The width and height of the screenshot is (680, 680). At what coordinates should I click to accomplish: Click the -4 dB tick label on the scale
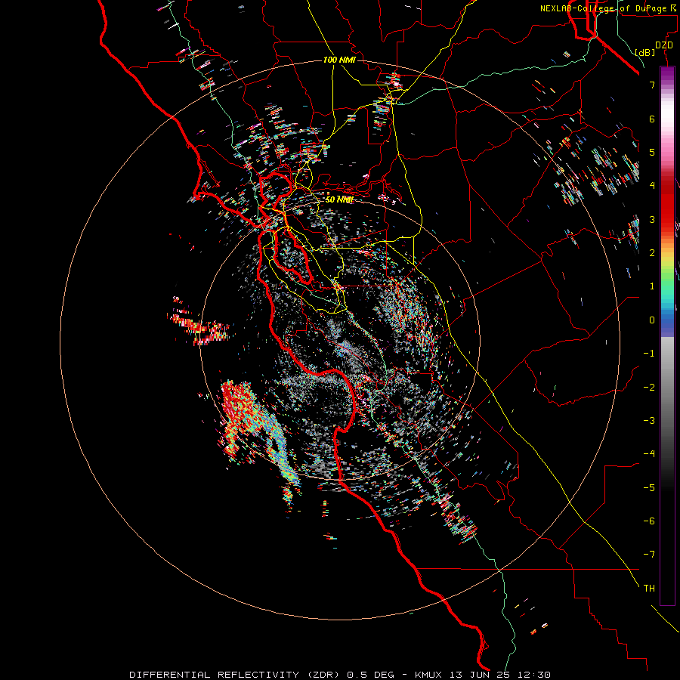click(649, 453)
